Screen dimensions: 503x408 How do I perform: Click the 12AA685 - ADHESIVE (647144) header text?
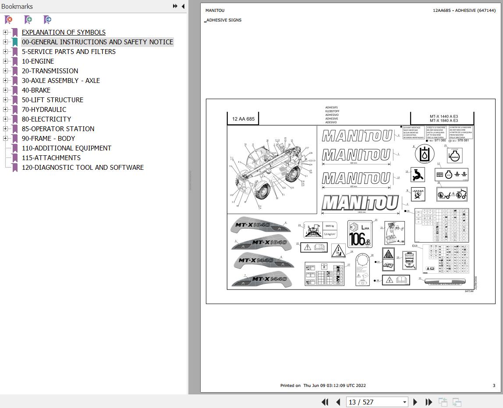(x=464, y=10)
